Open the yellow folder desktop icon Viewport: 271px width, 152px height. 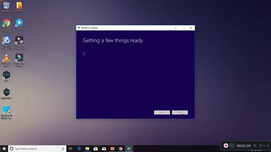pos(19,7)
